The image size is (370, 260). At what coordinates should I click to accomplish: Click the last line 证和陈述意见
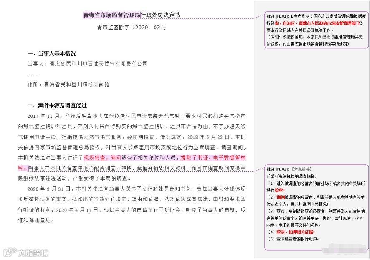36,220
